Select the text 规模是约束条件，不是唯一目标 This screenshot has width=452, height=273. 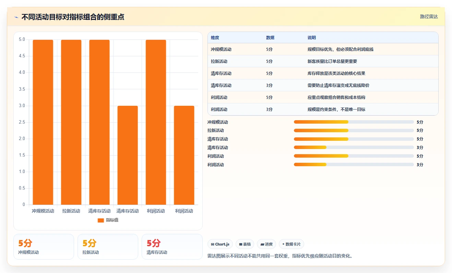pyautogui.click(x=336, y=110)
